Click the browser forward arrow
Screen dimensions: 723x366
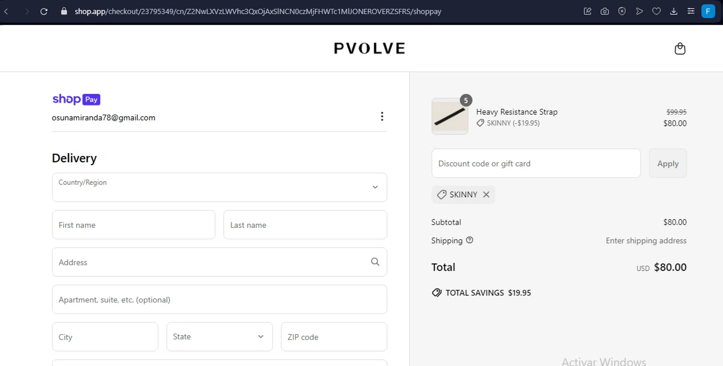(x=27, y=11)
